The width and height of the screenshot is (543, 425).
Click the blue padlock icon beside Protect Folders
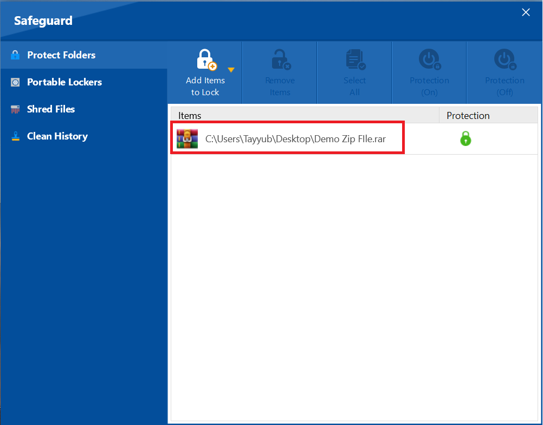pyautogui.click(x=15, y=55)
